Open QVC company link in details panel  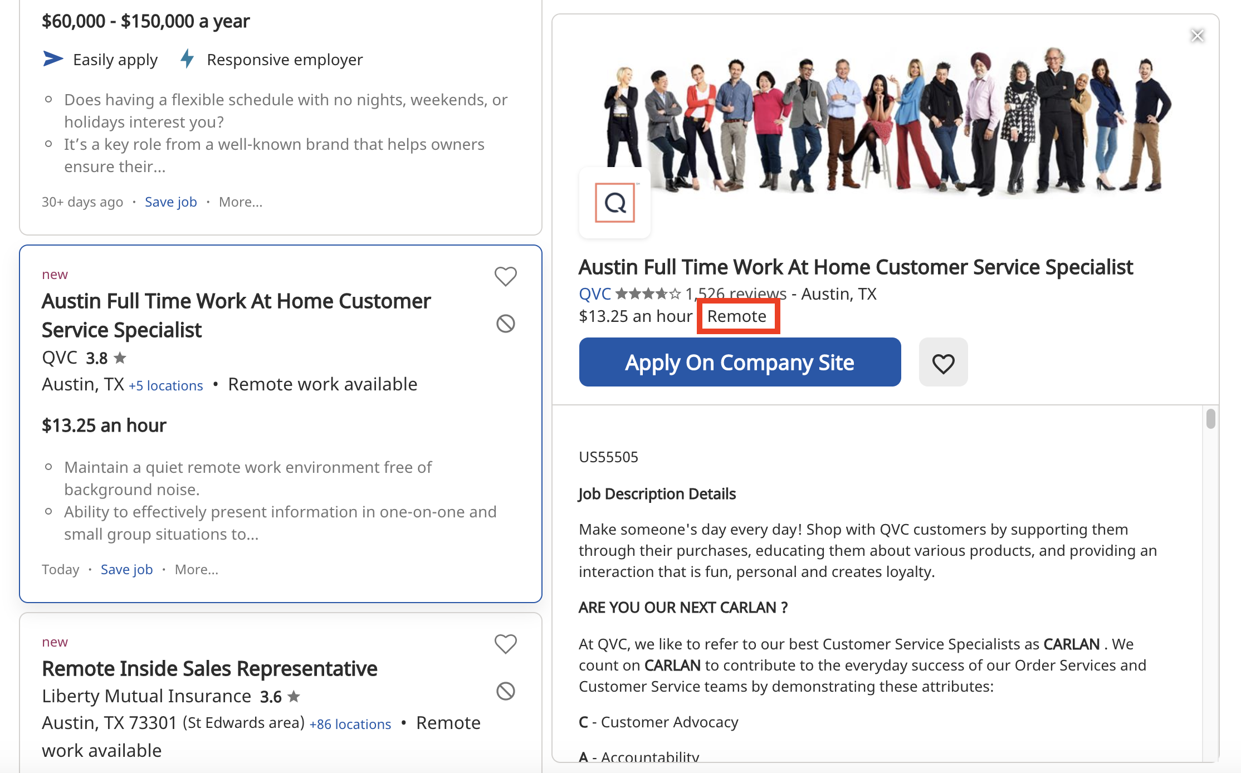pos(595,293)
